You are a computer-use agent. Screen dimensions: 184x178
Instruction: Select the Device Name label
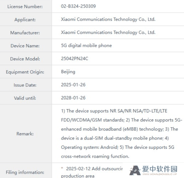click(x=25, y=46)
